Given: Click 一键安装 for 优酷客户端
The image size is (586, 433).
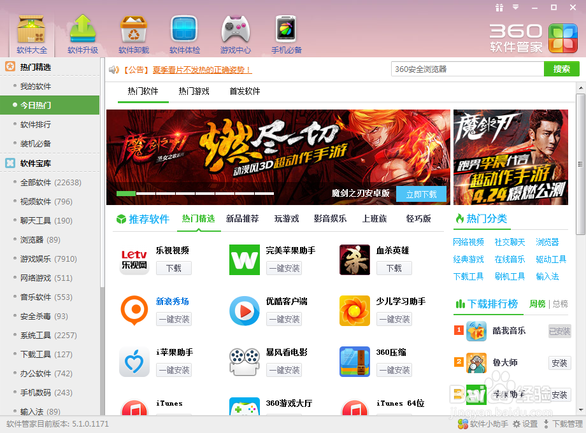Looking at the screenshot, I should point(284,319).
